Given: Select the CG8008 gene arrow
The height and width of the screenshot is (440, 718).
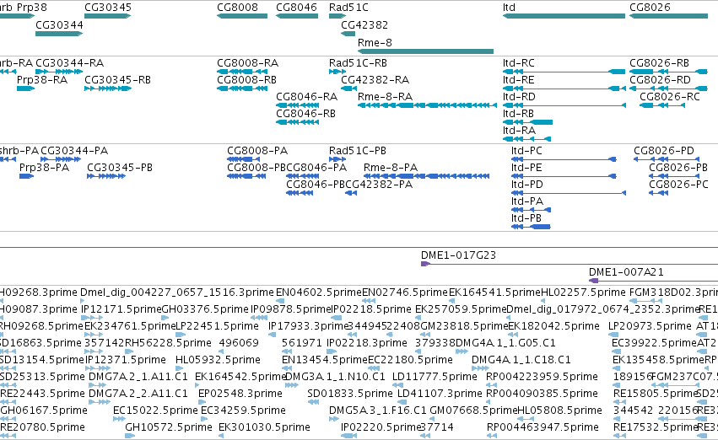Looking at the screenshot, I should tap(242, 16).
